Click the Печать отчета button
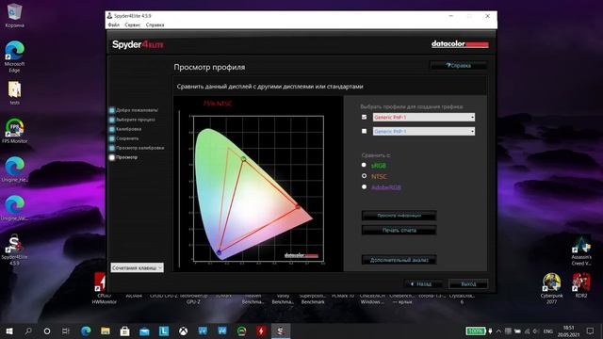The image size is (603, 339). coord(399,230)
